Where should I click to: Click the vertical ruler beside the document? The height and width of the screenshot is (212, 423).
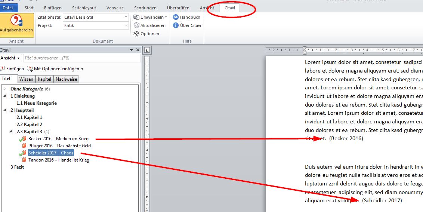tap(147, 134)
